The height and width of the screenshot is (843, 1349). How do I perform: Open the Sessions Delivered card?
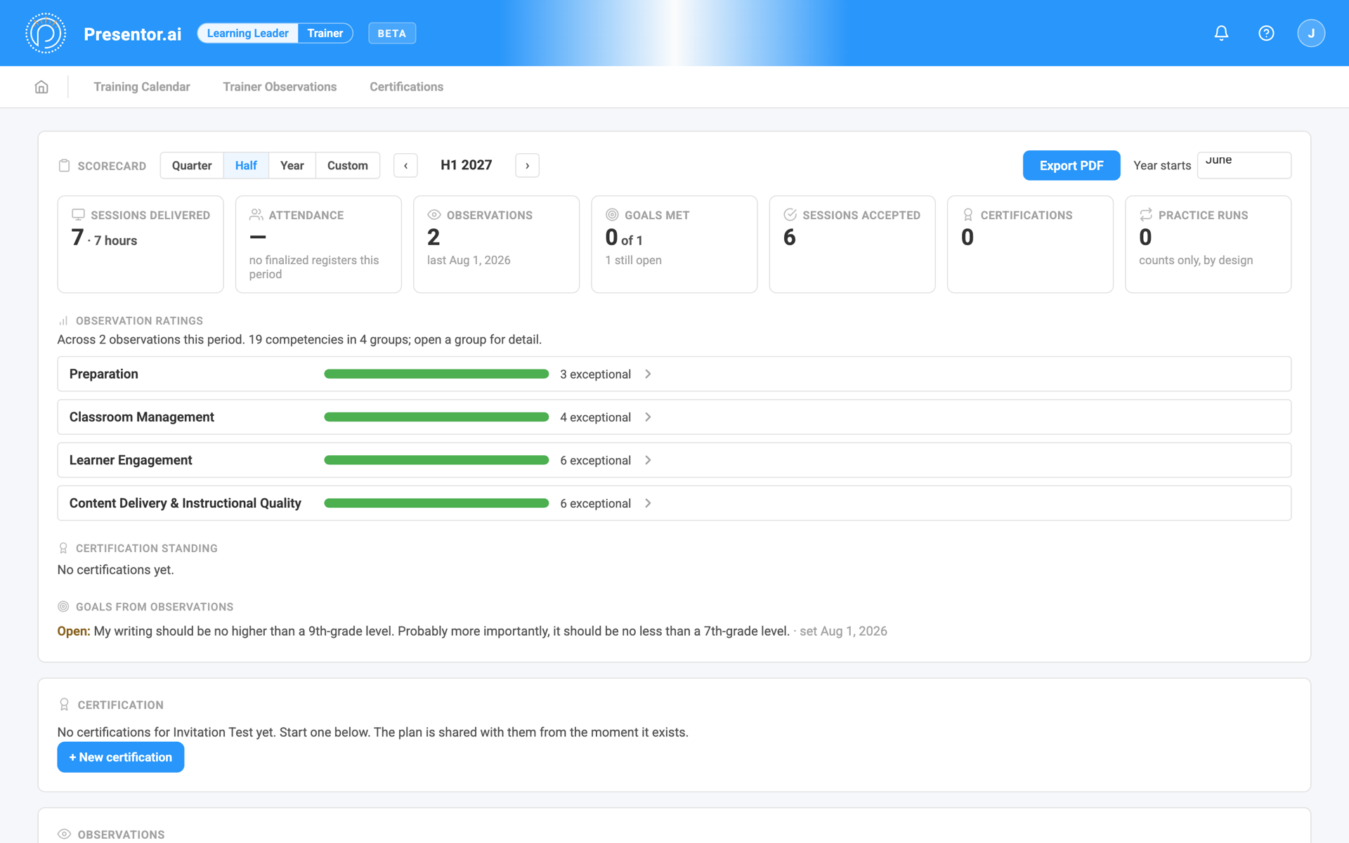(x=141, y=244)
